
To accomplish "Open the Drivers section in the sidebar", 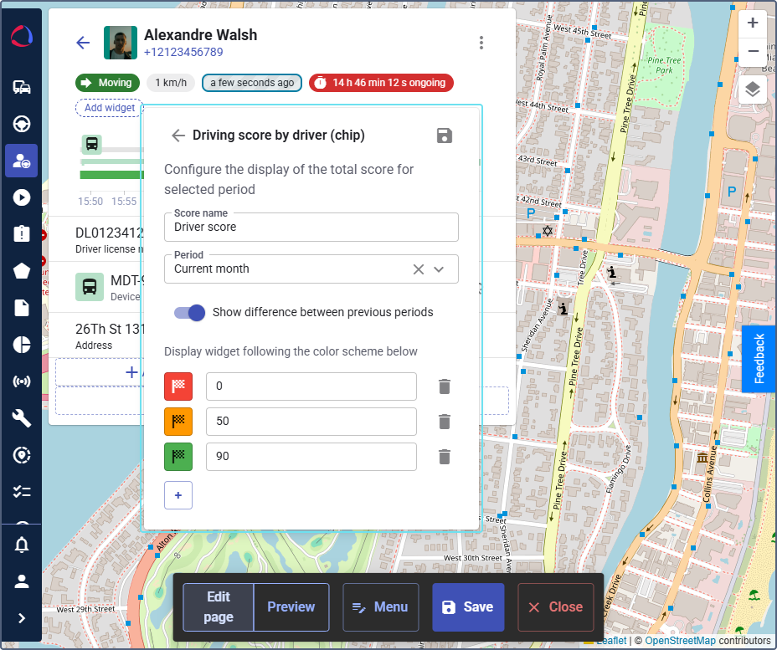I will pos(21,160).
